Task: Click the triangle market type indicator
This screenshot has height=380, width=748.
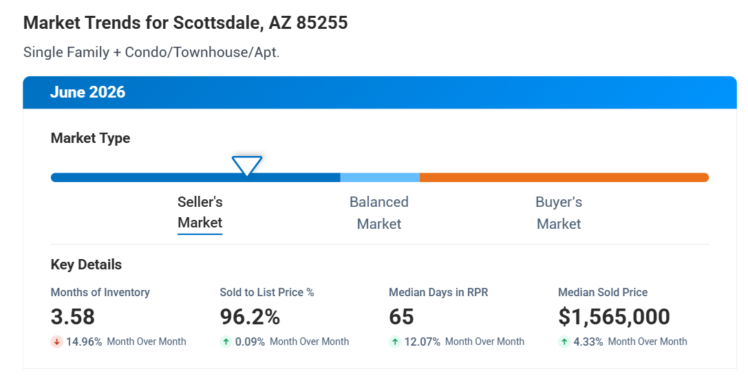Action: pyautogui.click(x=246, y=166)
